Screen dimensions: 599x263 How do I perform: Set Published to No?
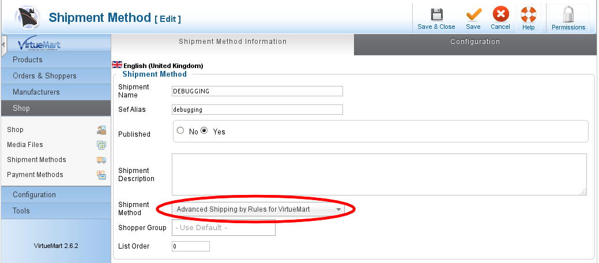point(181,131)
